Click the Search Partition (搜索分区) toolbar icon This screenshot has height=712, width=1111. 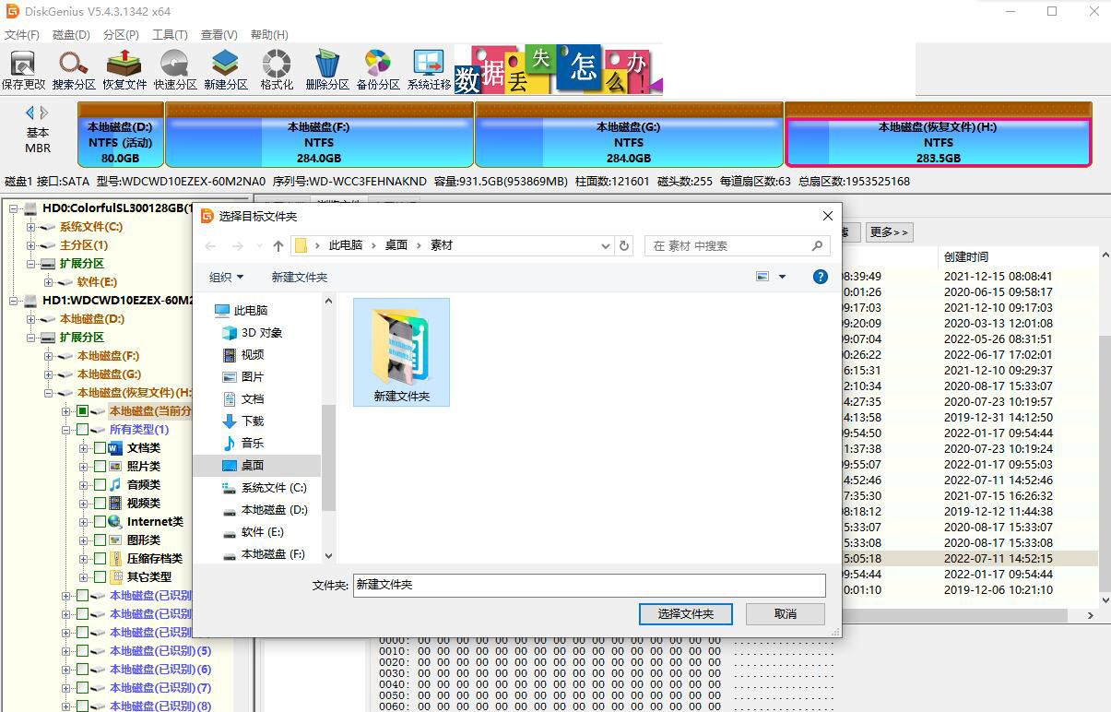74,70
